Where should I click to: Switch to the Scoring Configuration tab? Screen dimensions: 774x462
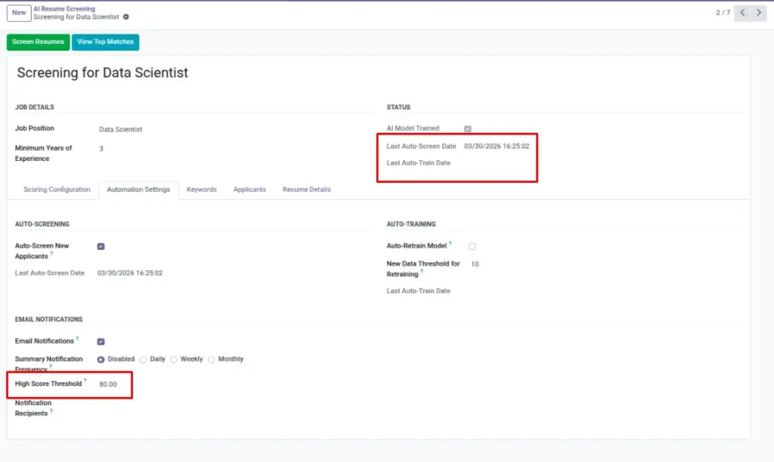point(57,189)
